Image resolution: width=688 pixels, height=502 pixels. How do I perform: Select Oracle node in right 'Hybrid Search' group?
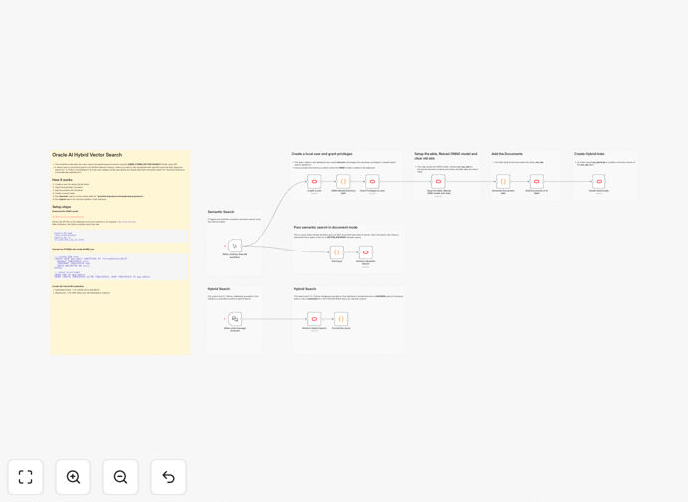click(x=314, y=319)
